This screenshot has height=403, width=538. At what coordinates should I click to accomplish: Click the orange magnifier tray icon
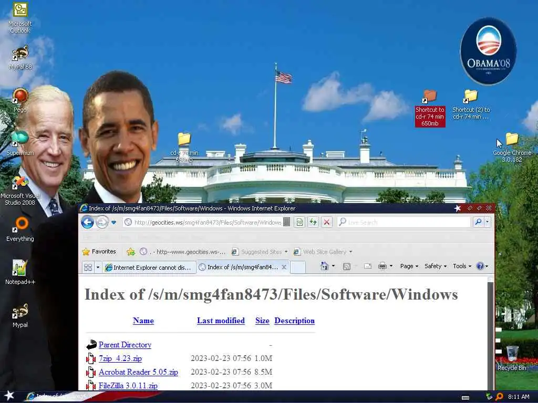point(500,397)
